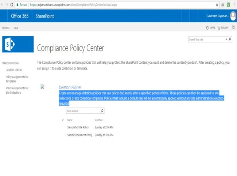Open Policy Assignments for Site Collections
Image resolution: width=237 pixels, height=176 pixels.
tap(17, 90)
